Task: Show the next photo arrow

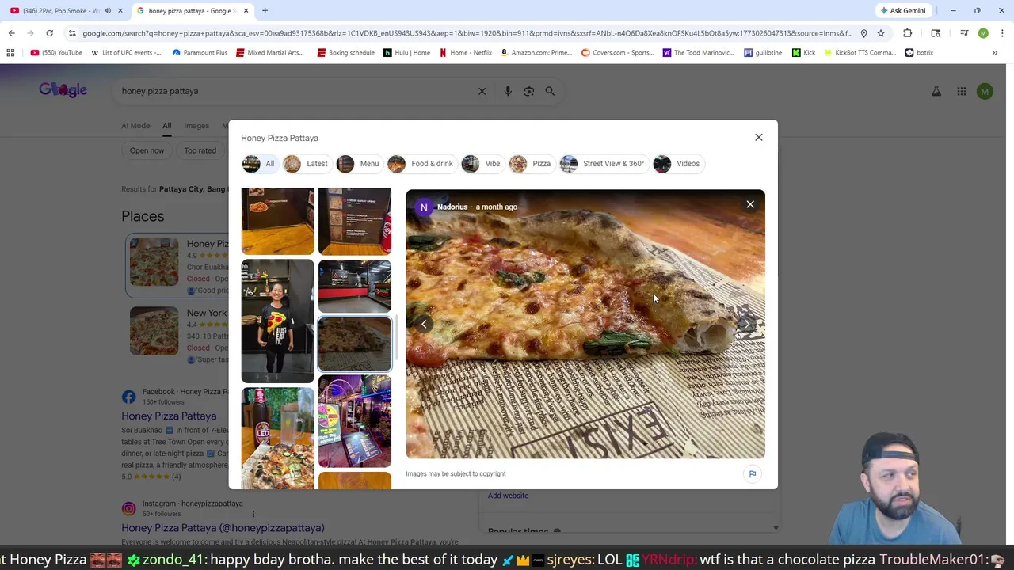Action: point(746,324)
